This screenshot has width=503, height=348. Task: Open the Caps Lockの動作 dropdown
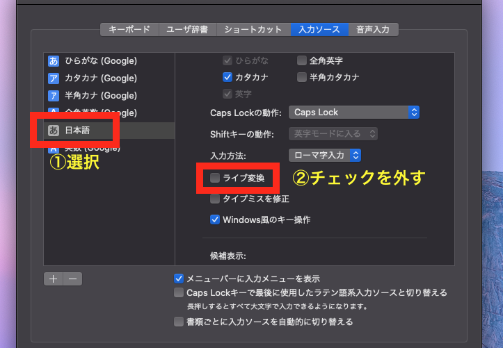354,112
